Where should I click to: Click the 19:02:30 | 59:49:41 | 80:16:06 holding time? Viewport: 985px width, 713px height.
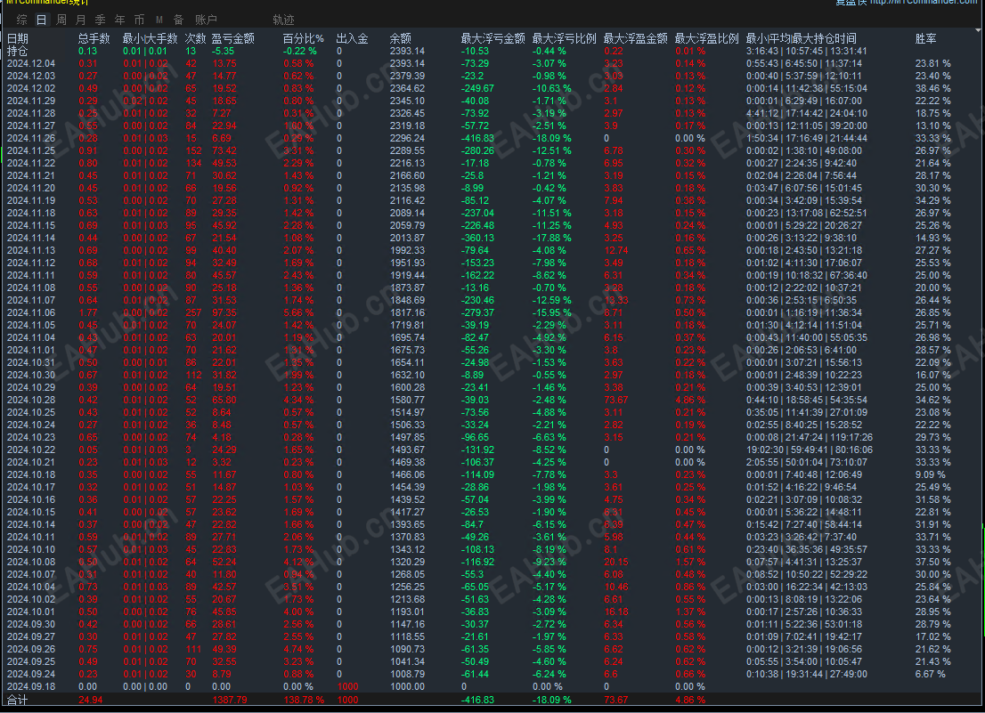pyautogui.click(x=809, y=450)
